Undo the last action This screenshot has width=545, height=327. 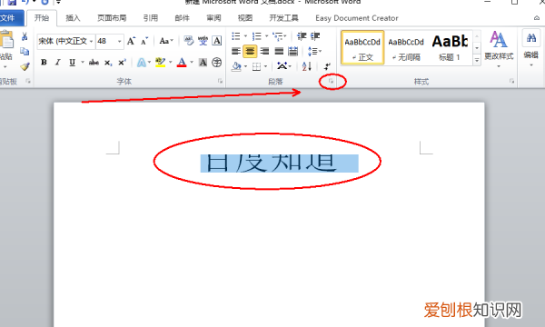(x=25, y=2)
